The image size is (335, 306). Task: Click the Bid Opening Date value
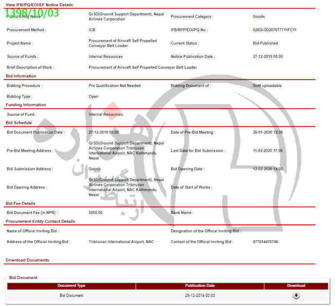267,169
